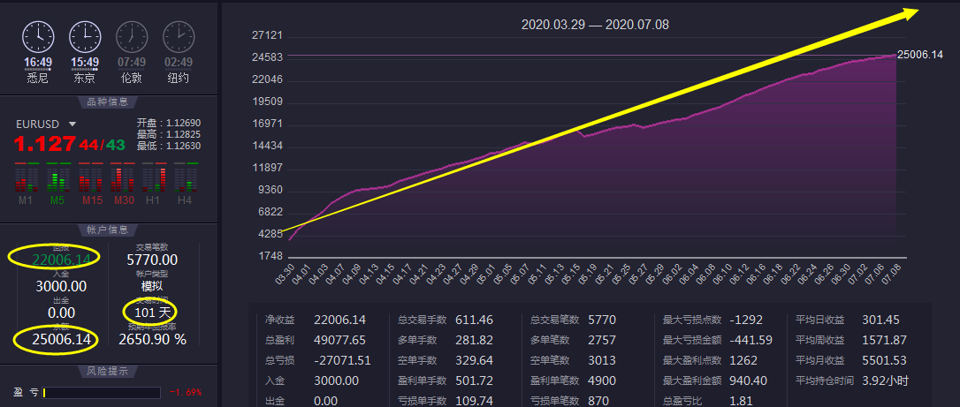Click the 07:49 London time label
960x407 pixels.
(132, 63)
